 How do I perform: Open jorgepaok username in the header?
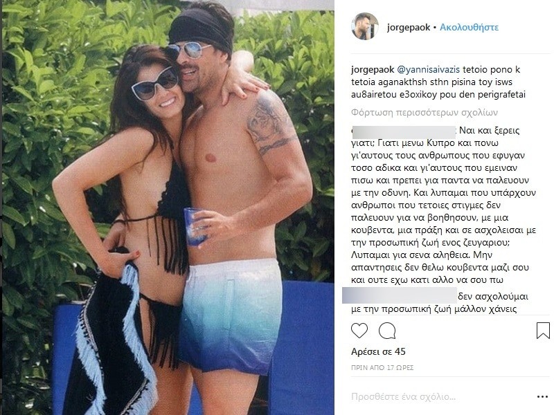(x=409, y=27)
